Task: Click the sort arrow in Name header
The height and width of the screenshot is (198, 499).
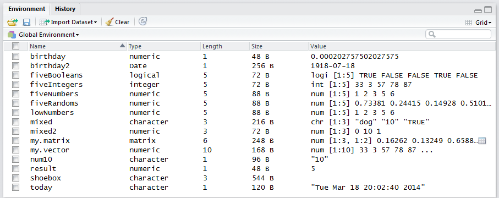Action: coord(122,46)
